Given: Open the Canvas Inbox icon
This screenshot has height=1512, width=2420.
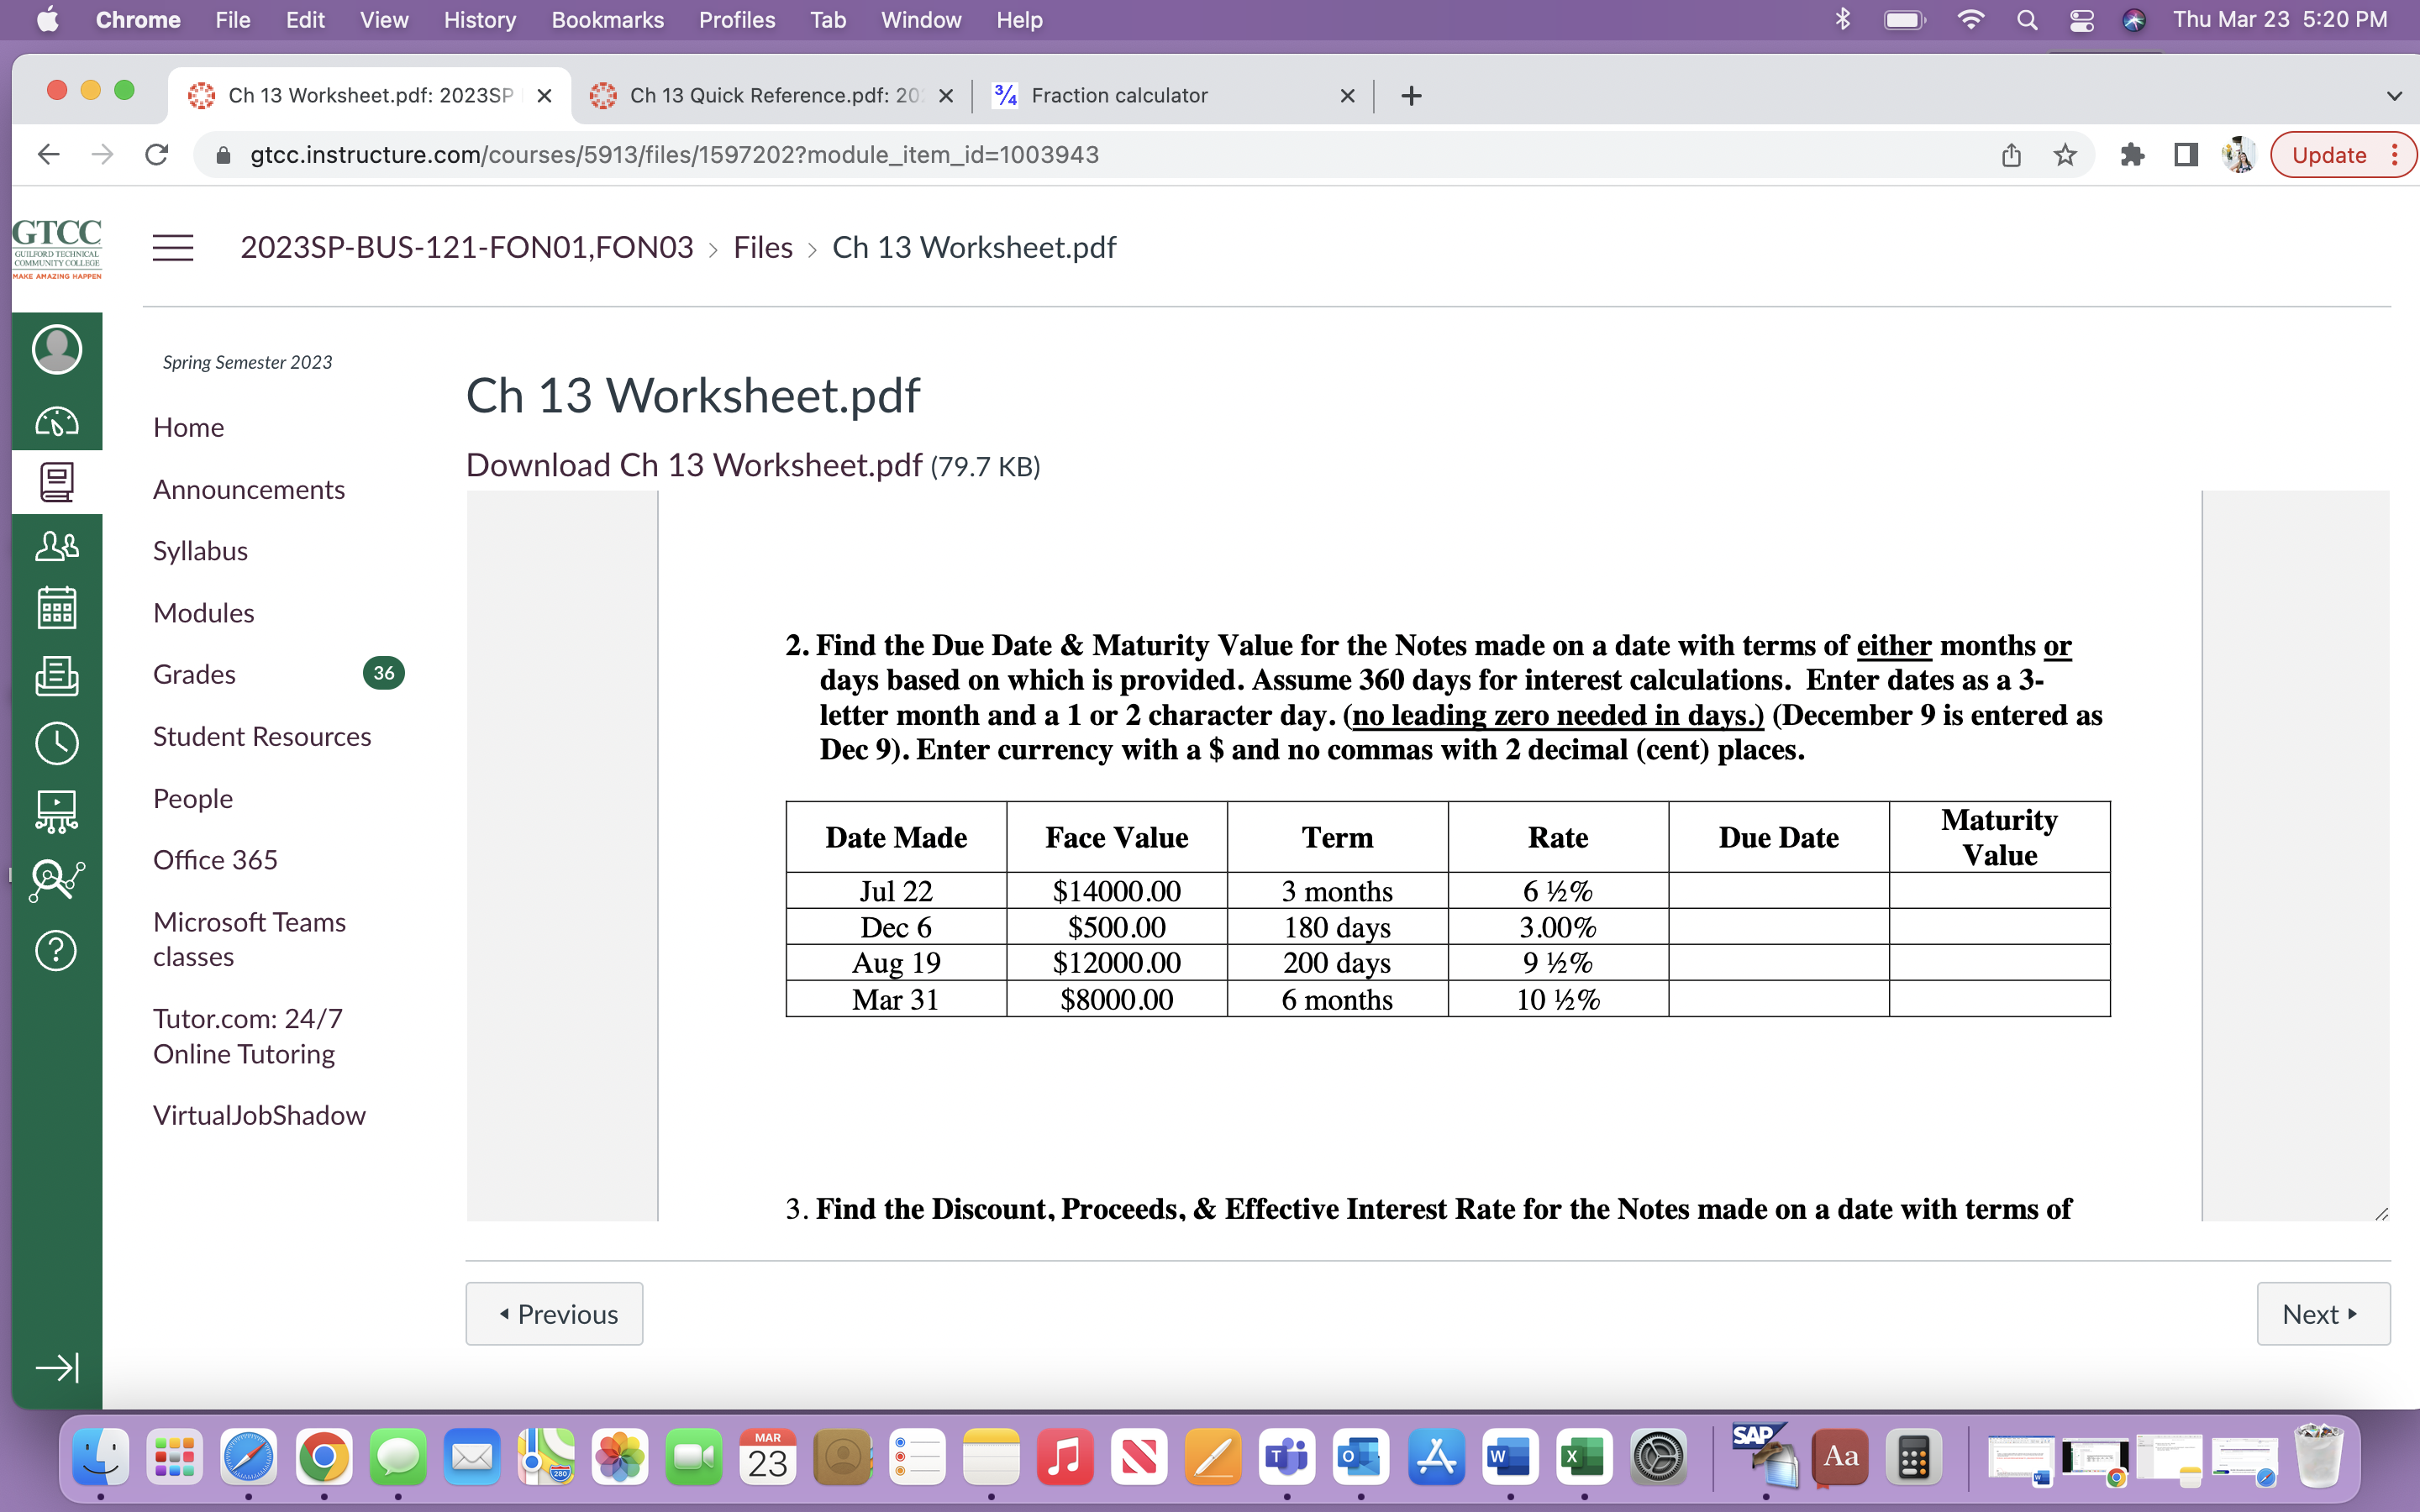Looking at the screenshot, I should pyautogui.click(x=57, y=676).
